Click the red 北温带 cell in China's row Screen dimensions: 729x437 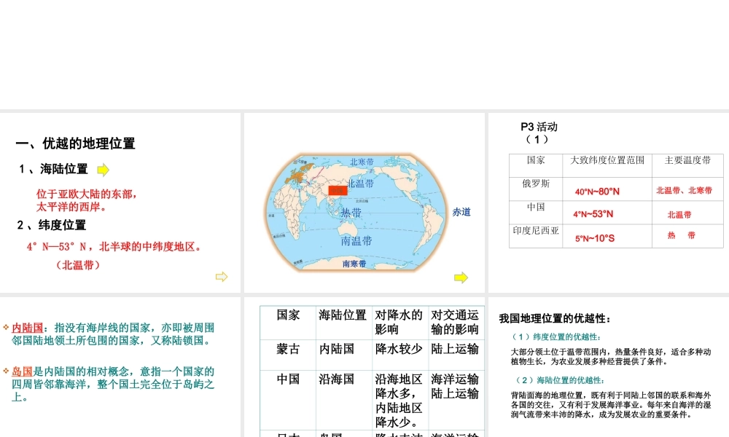pos(679,215)
